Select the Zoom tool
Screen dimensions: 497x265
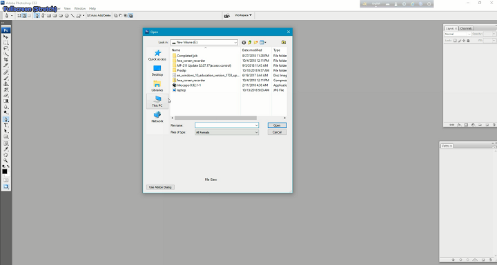tap(6, 160)
